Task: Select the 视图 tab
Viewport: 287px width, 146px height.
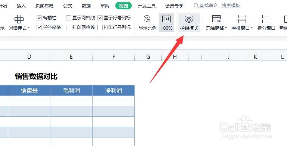Action: tap(124, 6)
